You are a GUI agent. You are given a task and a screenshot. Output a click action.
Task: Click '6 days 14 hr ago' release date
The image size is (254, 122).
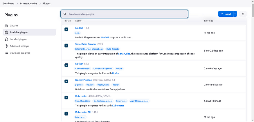[213, 101]
